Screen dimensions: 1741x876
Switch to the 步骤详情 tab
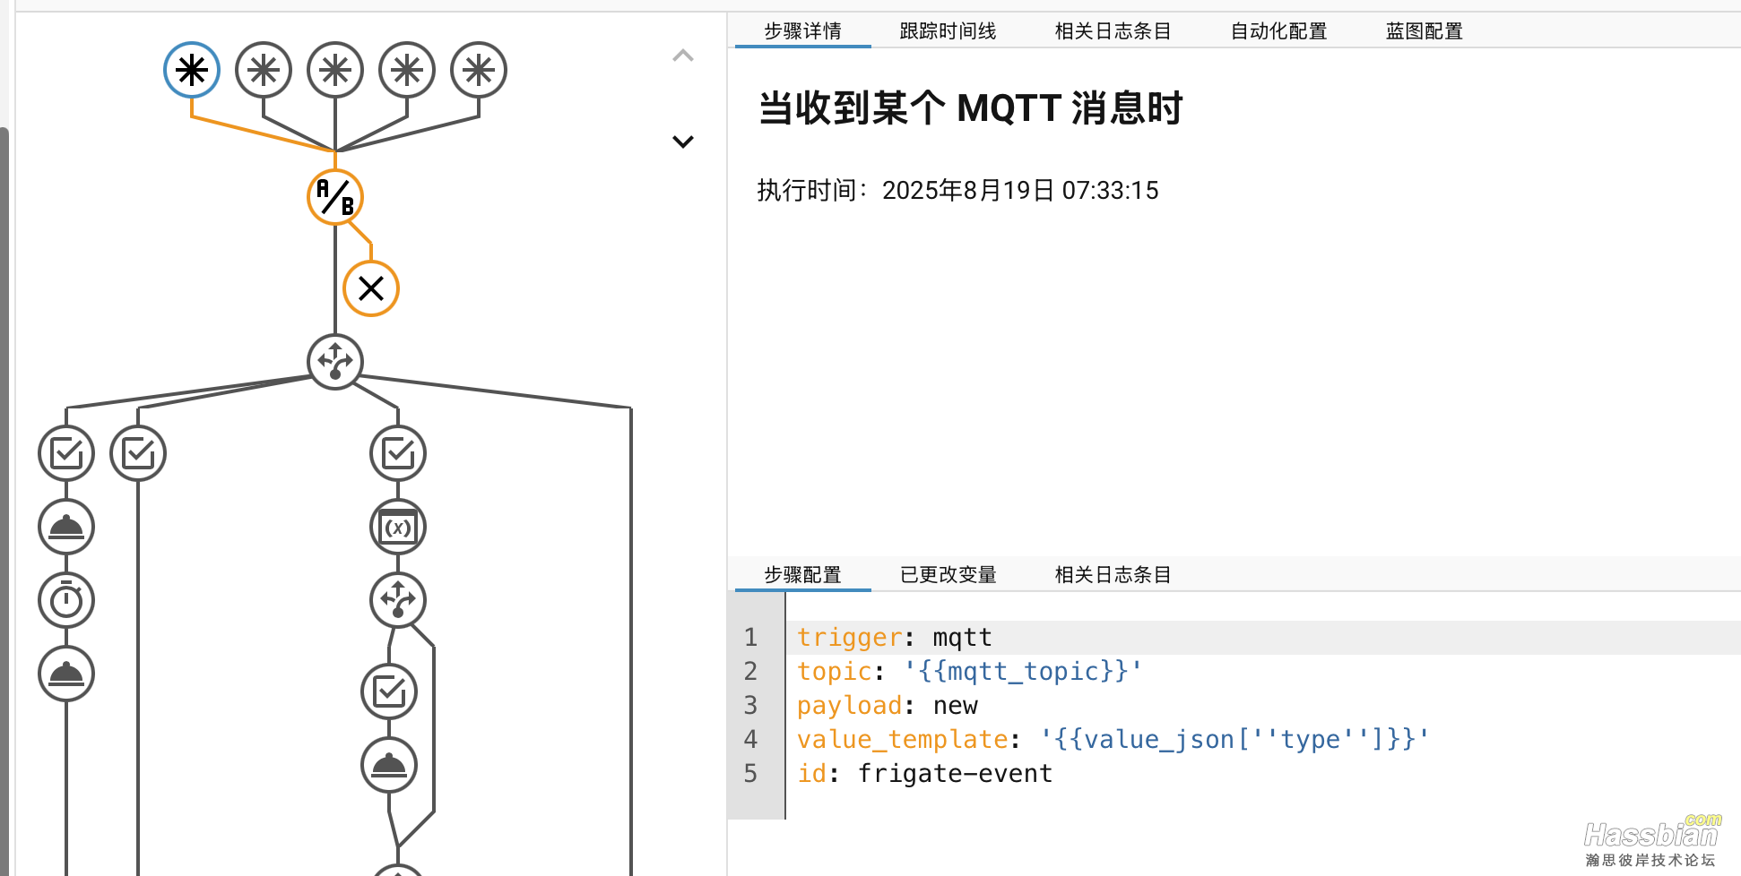[803, 31]
